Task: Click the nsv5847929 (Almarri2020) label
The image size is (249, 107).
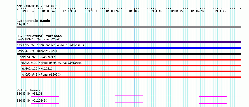Action: (37, 51)
